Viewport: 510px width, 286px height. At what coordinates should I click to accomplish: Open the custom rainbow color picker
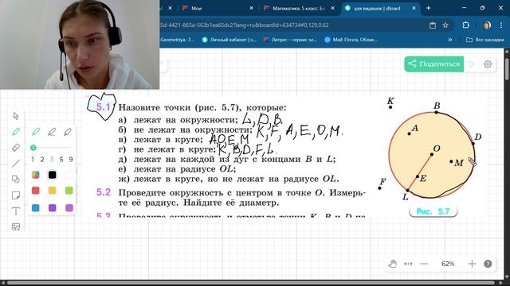(35, 175)
